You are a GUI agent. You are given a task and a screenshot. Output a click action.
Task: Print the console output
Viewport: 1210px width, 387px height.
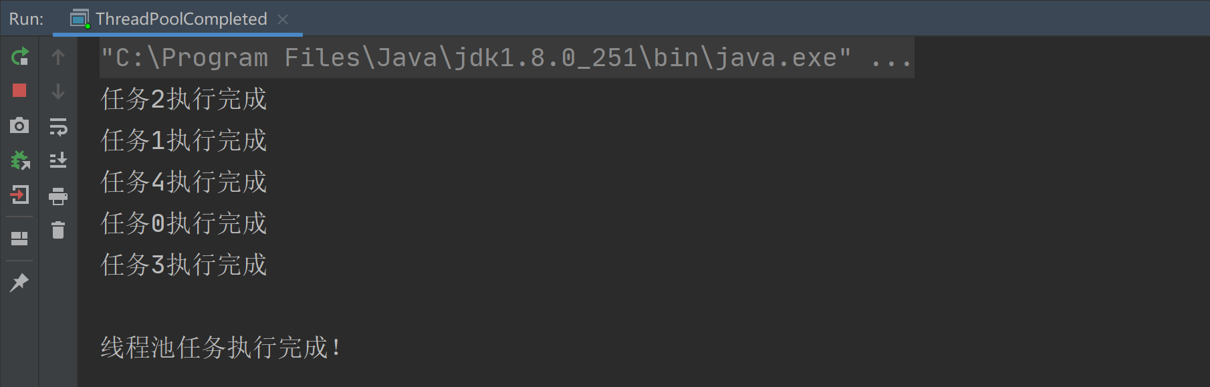pyautogui.click(x=58, y=196)
